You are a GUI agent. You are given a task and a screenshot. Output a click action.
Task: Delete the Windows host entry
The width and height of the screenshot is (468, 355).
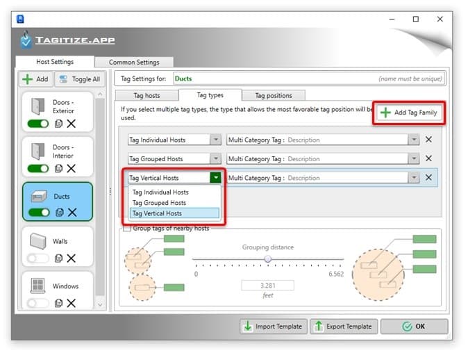click(72, 304)
